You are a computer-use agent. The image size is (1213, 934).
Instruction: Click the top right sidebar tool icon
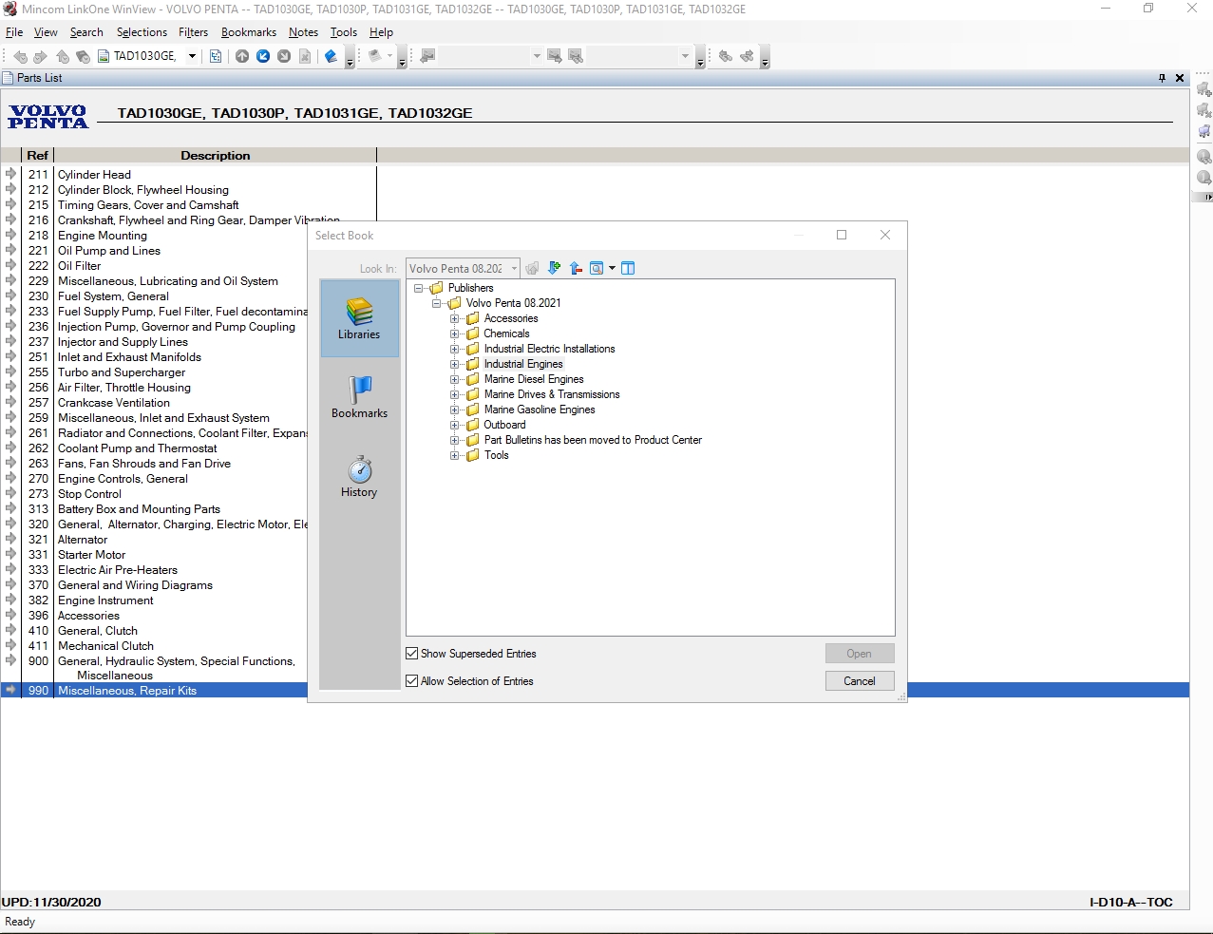(x=1204, y=89)
